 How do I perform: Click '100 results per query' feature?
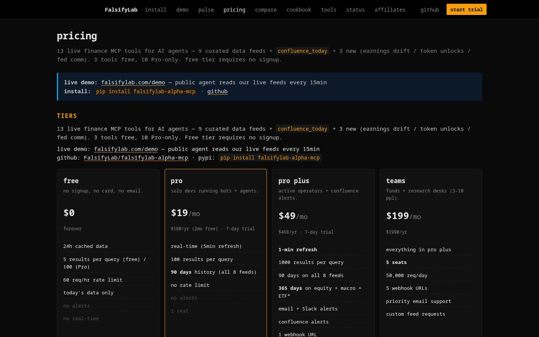point(202,259)
